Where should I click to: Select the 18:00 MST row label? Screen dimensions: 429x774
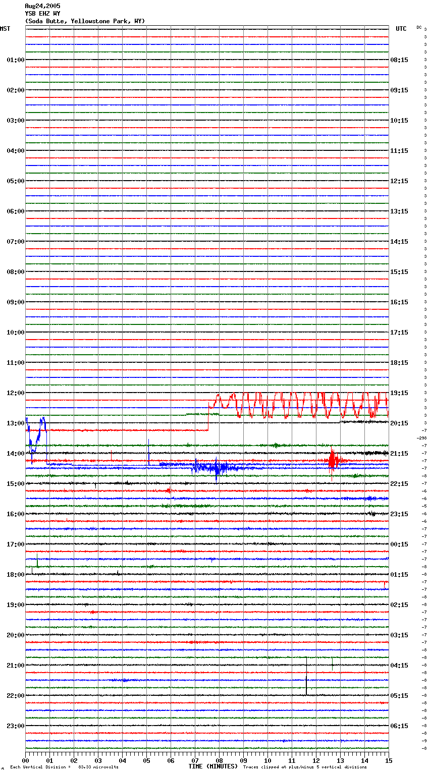(x=16, y=575)
